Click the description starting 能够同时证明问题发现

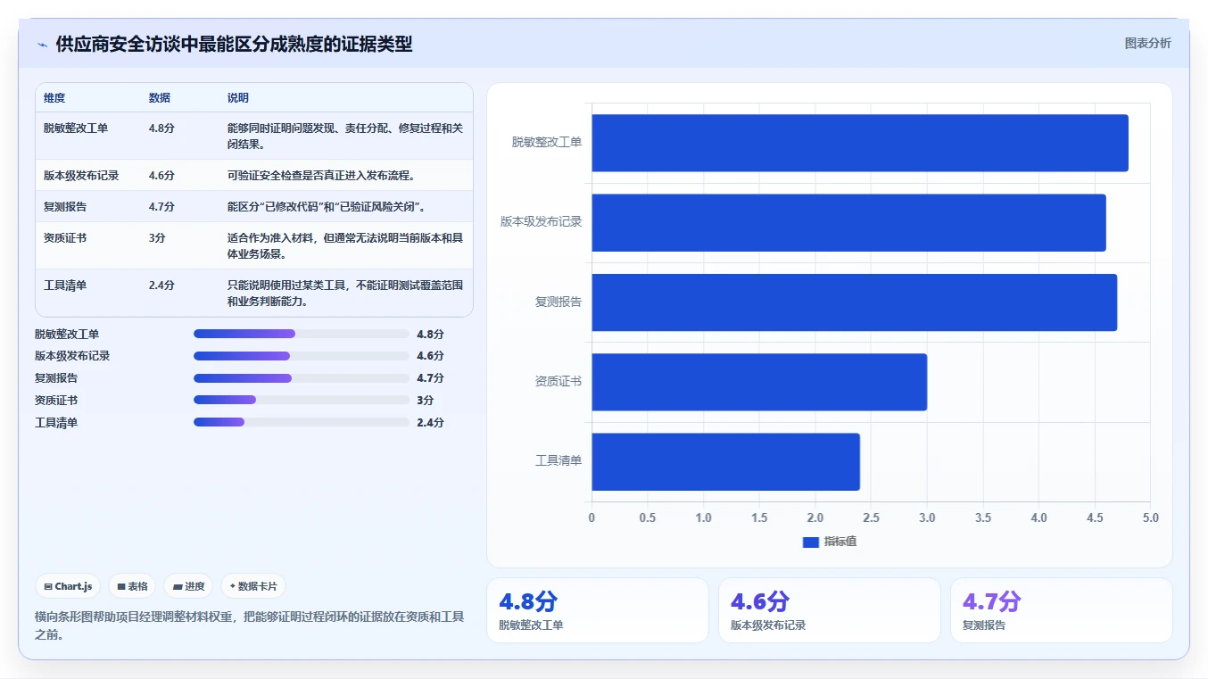point(345,137)
